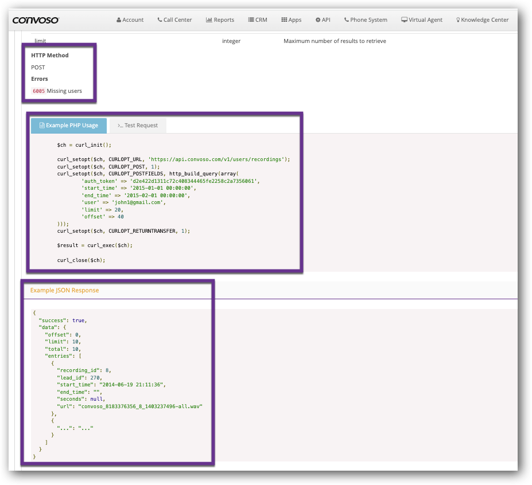Screen dimensions: 532x485
Task: Click the CURLOPT_RETURNTRANSFER code line
Action: (123, 231)
